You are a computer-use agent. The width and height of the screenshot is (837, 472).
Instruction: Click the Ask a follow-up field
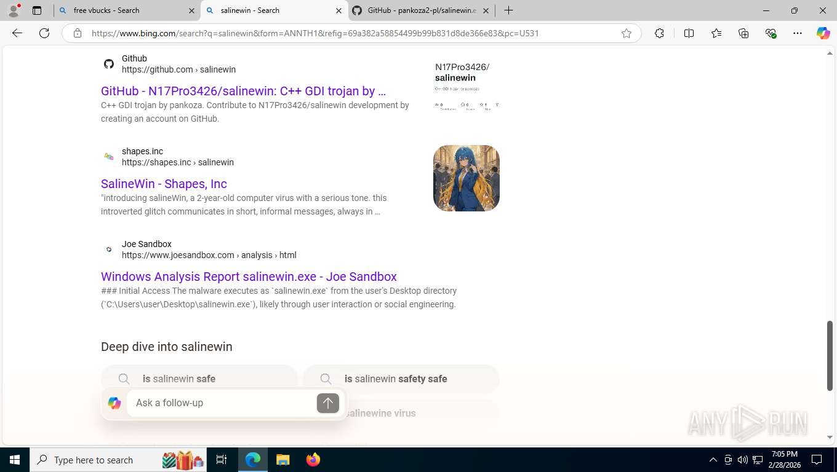click(x=222, y=403)
